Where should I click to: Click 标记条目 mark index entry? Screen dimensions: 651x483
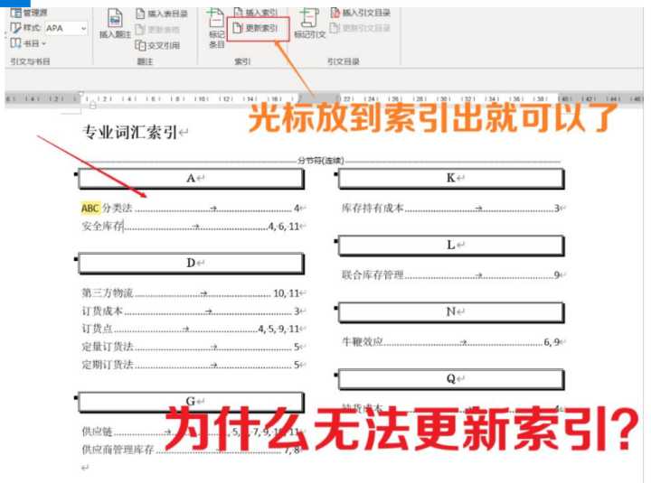216,28
